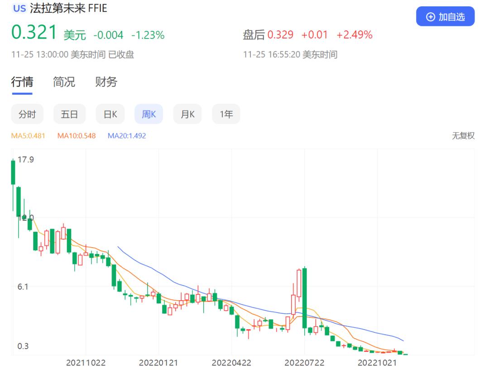Image resolution: width=489 pixels, height=370 pixels.
Task: Click the 20220722 date axis label
Action: point(304,363)
